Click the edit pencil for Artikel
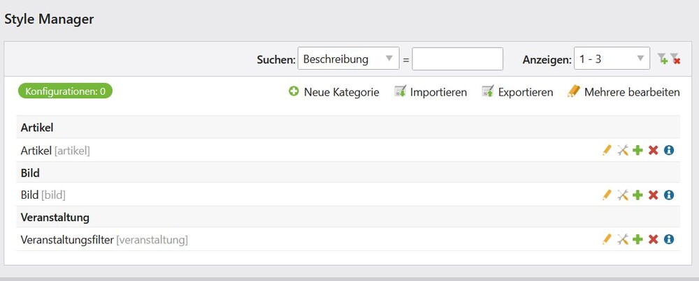This screenshot has height=281, width=699. coord(607,150)
